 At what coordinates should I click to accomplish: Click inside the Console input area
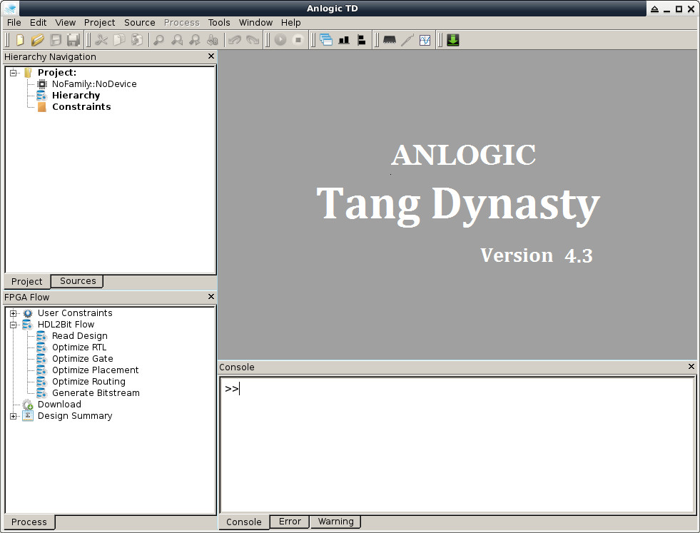(457, 445)
